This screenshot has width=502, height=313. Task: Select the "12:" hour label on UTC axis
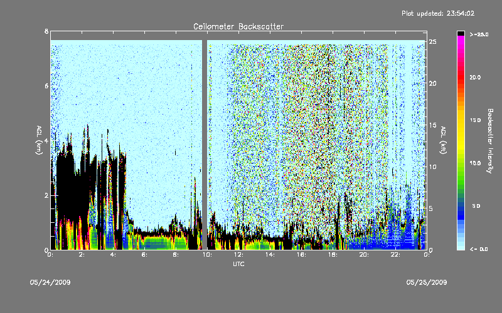(x=238, y=255)
